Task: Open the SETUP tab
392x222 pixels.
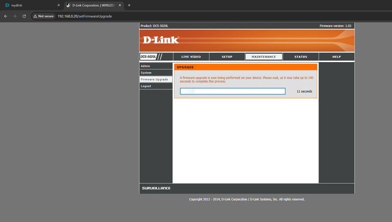Action: pos(227,57)
